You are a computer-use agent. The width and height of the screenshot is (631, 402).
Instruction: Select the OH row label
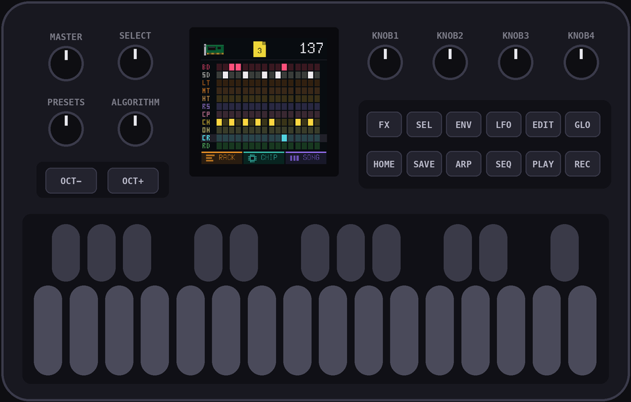click(206, 130)
